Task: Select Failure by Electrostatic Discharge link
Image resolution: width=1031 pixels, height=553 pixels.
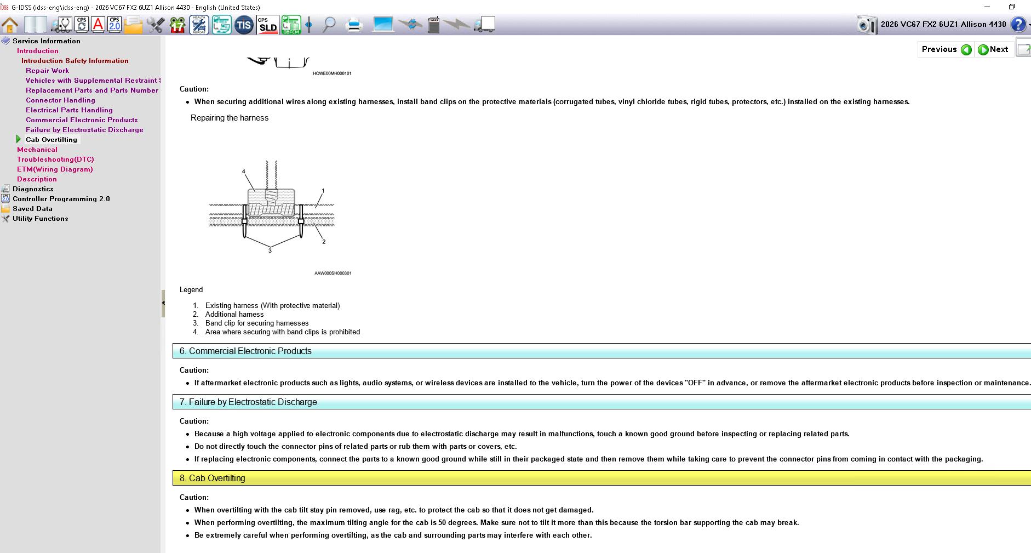Action: coord(84,130)
